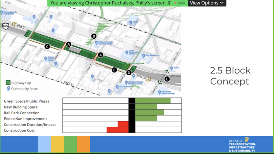
Task: Click the On Lok House pin
Action: (x=117, y=87)
